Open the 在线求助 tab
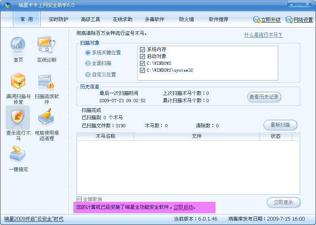316x225 pixels. coord(122,19)
